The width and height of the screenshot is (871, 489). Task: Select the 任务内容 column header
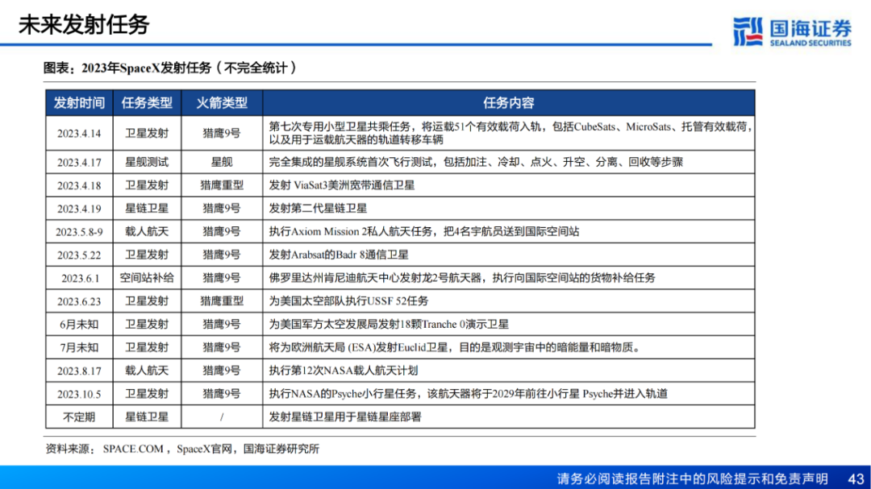508,102
